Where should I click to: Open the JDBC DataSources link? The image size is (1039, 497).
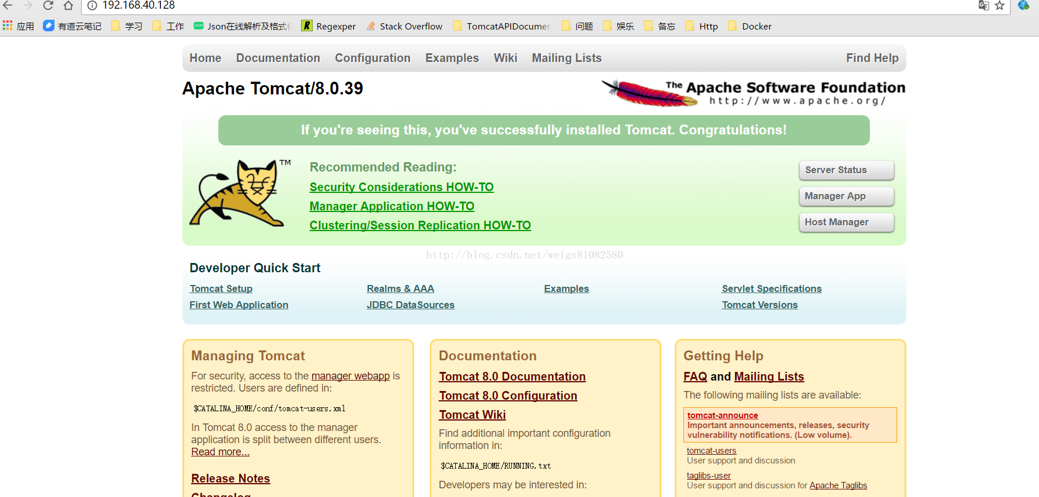click(x=411, y=305)
